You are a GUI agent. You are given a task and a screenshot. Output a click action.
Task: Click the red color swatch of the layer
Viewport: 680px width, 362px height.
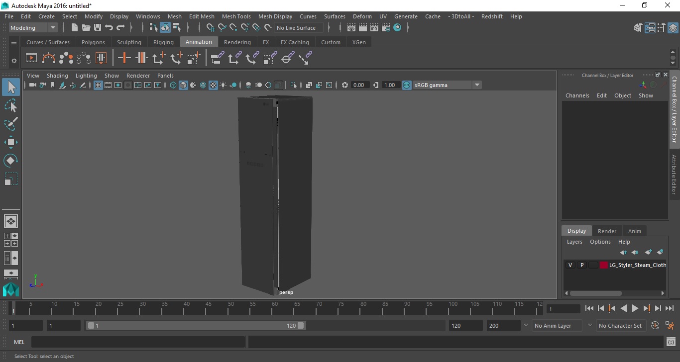click(604, 265)
